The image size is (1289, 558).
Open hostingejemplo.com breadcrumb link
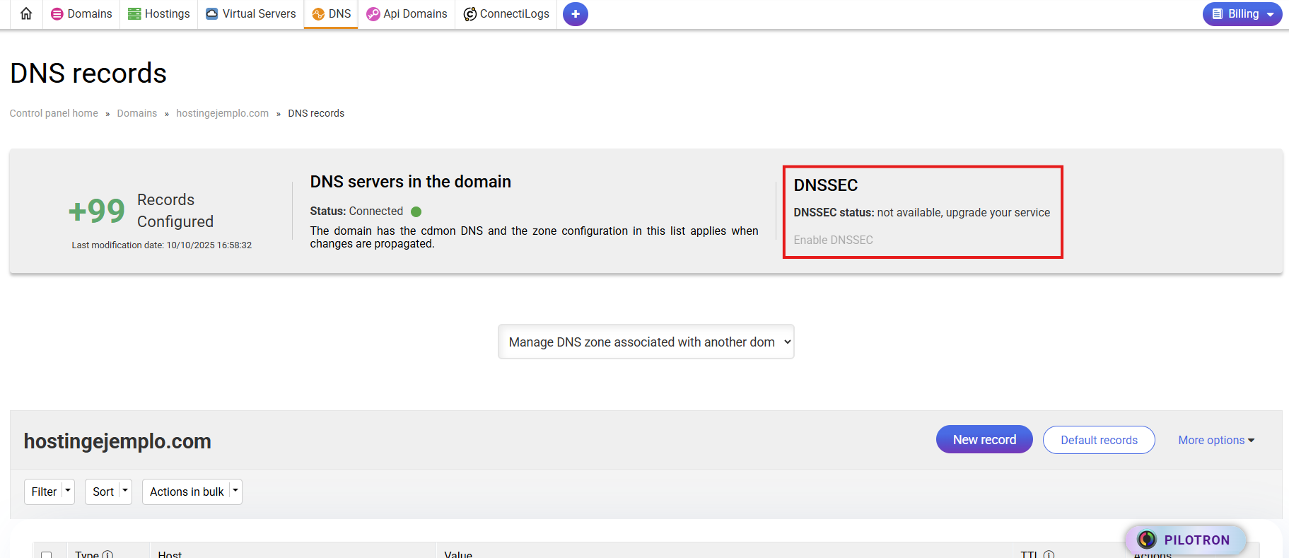point(222,113)
